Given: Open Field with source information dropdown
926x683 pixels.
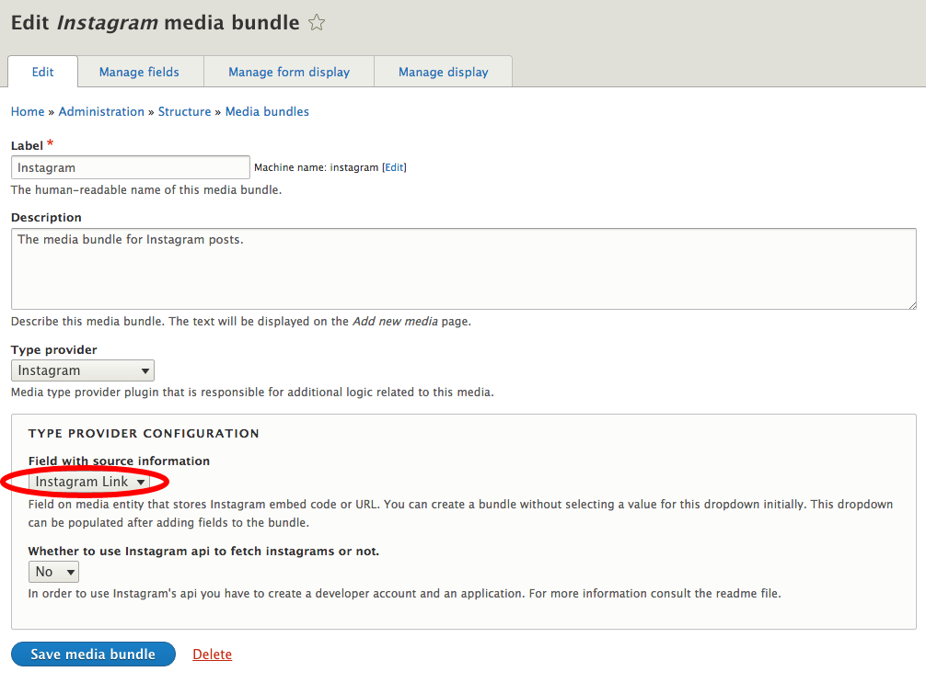Looking at the screenshot, I should pyautogui.click(x=89, y=482).
